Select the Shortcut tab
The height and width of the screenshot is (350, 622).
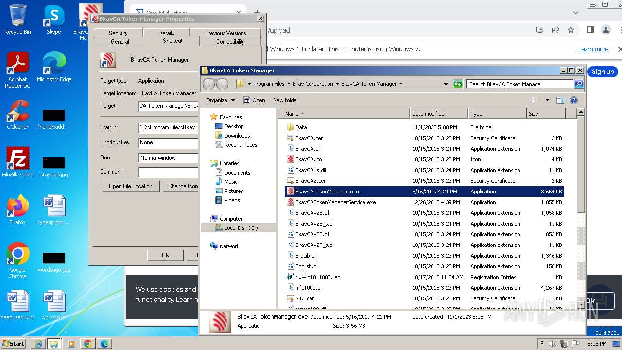pyautogui.click(x=173, y=41)
